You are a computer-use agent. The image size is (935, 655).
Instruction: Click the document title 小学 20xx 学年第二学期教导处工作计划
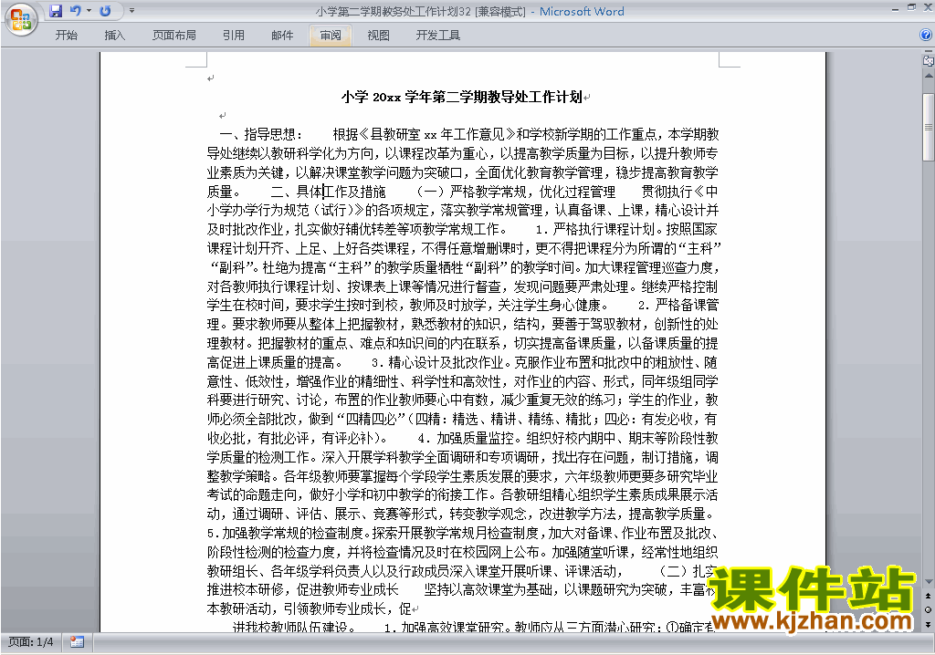[x=461, y=97]
